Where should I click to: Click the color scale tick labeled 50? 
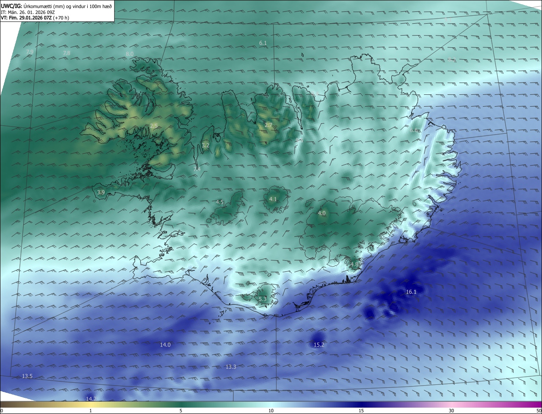(x=539, y=411)
